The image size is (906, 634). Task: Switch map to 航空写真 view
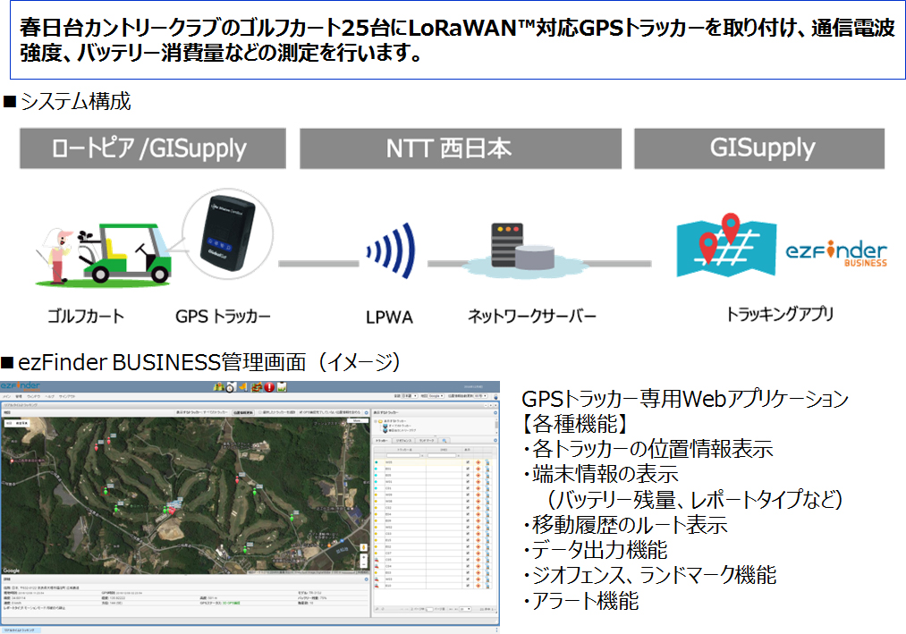pyautogui.click(x=21, y=424)
